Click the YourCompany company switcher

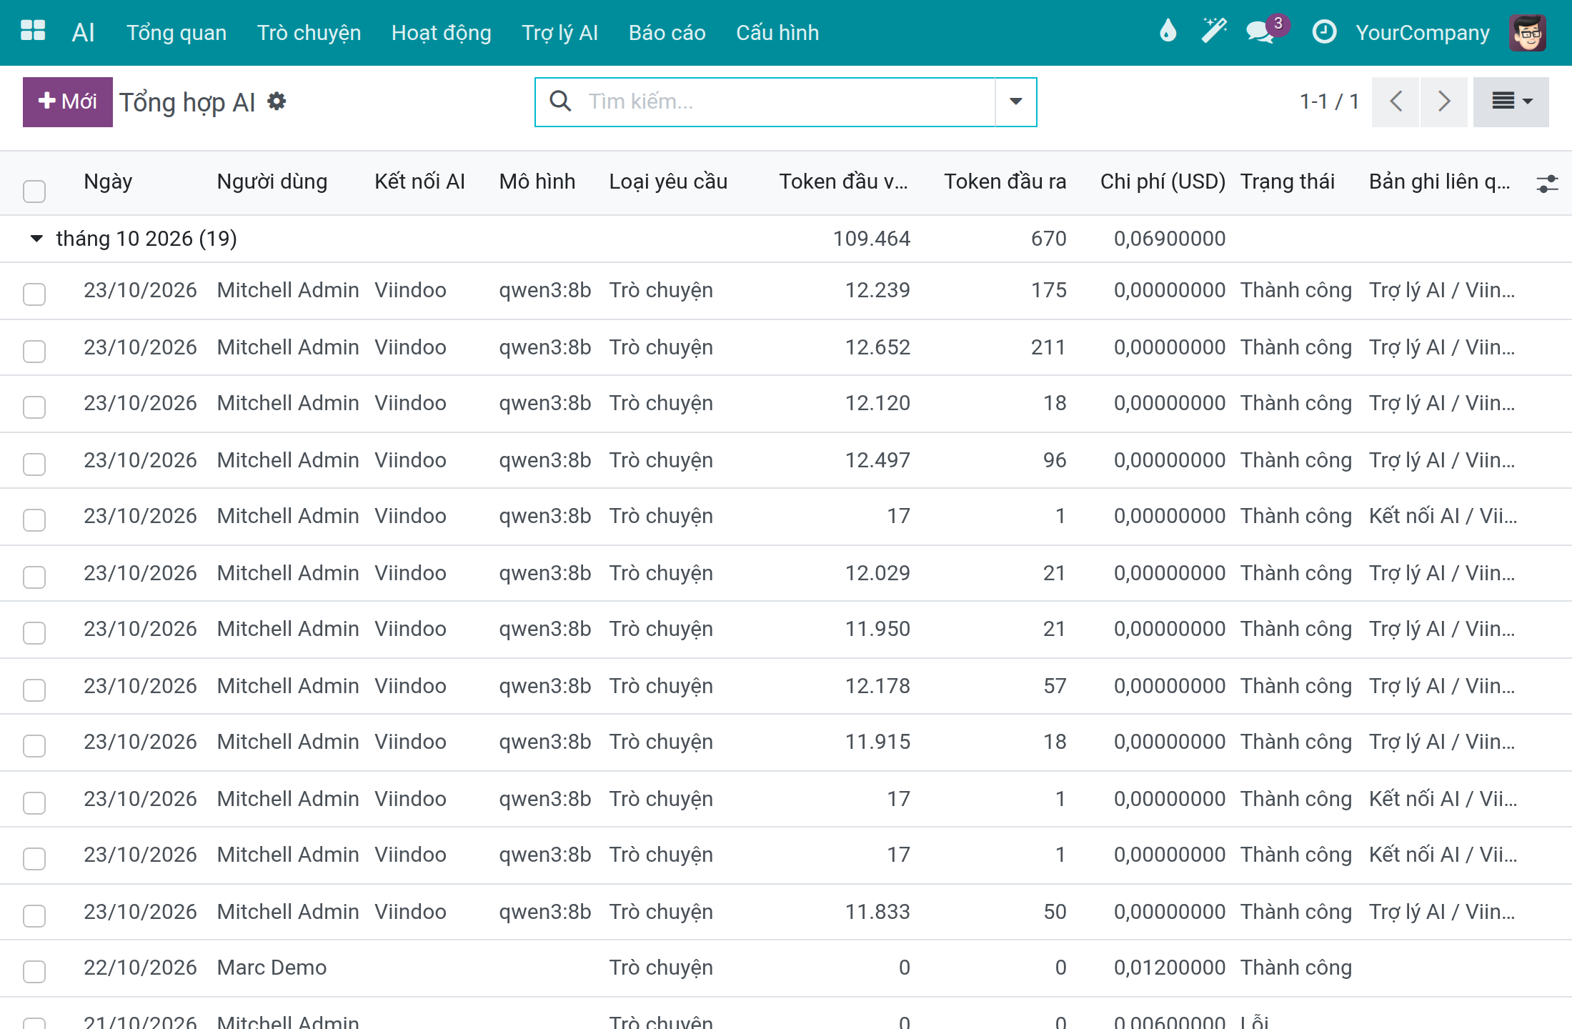click(1423, 32)
